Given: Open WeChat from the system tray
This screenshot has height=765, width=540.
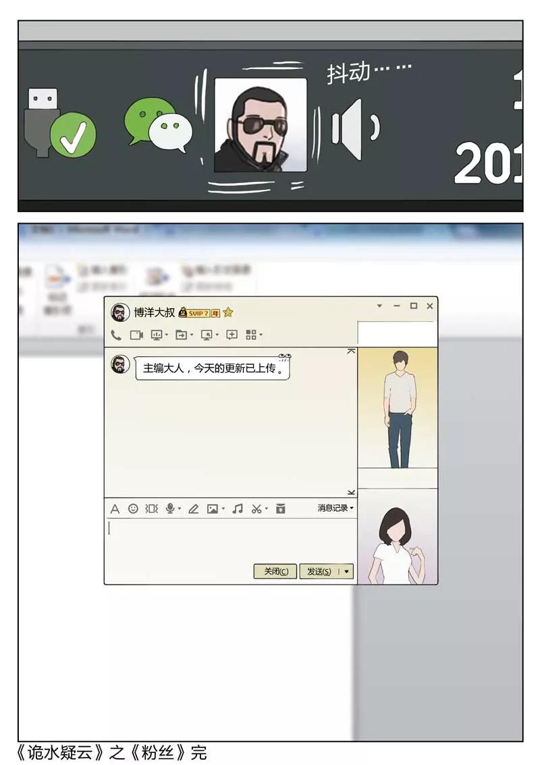Looking at the screenshot, I should (158, 124).
